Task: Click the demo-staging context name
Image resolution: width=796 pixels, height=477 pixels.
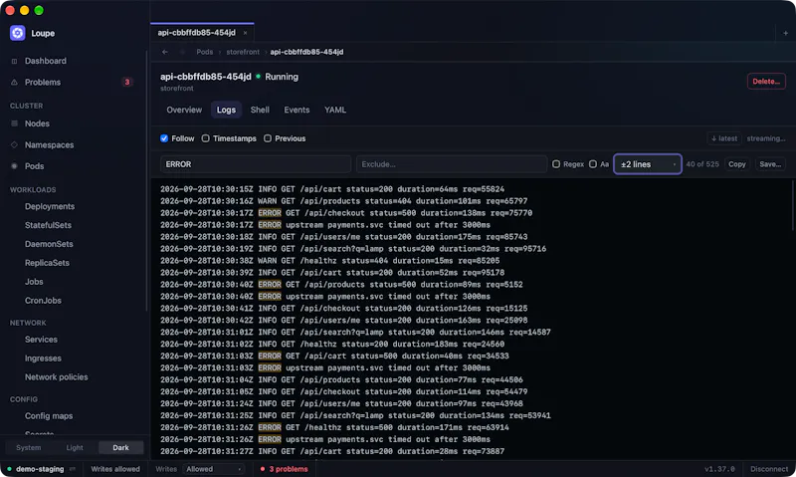Action: (x=40, y=469)
